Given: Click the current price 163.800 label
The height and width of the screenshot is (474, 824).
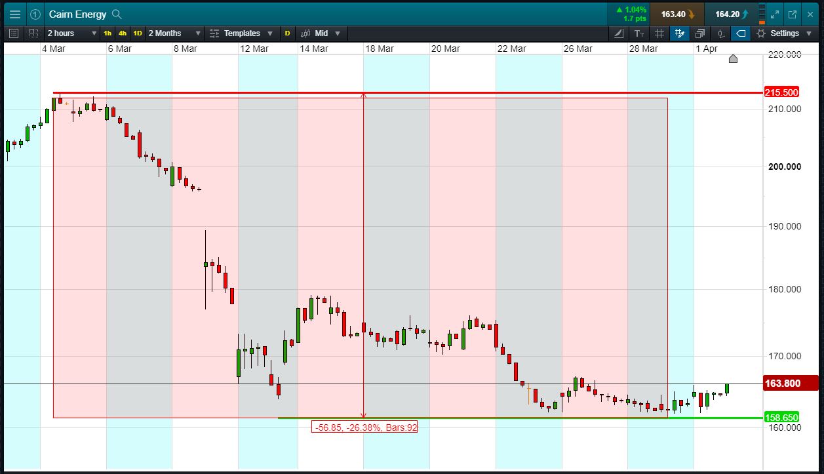Looking at the screenshot, I should point(791,383).
